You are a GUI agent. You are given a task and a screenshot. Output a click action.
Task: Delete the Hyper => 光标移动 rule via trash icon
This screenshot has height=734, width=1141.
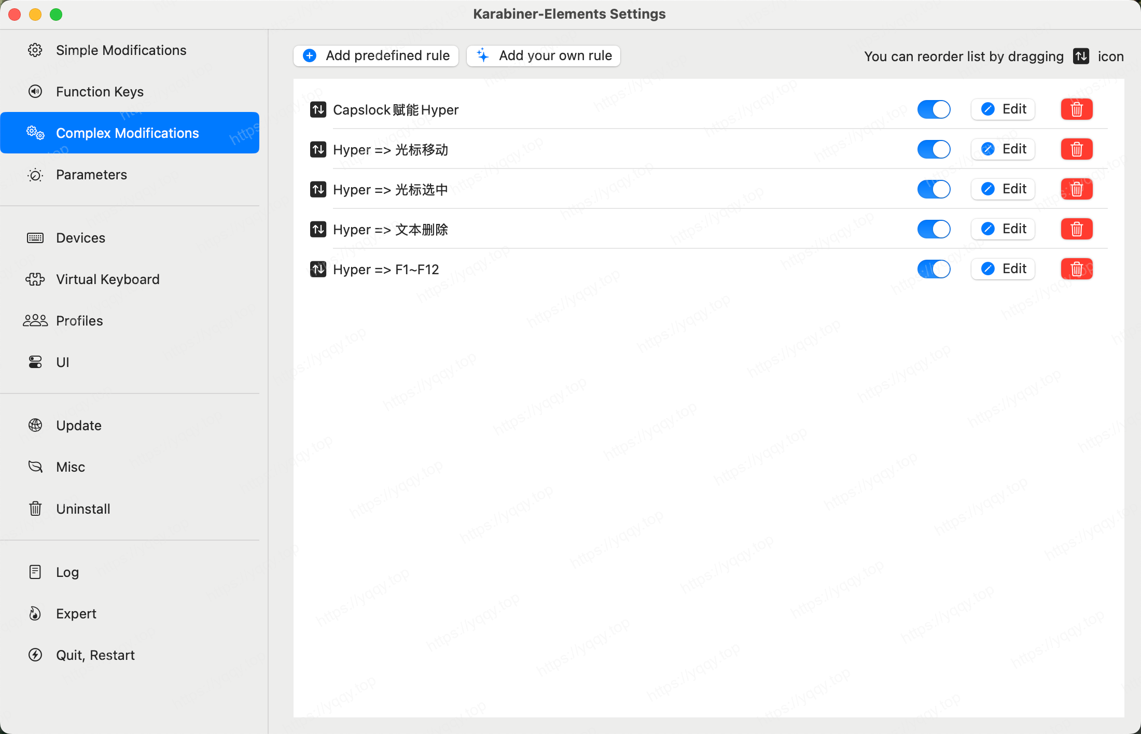point(1076,149)
